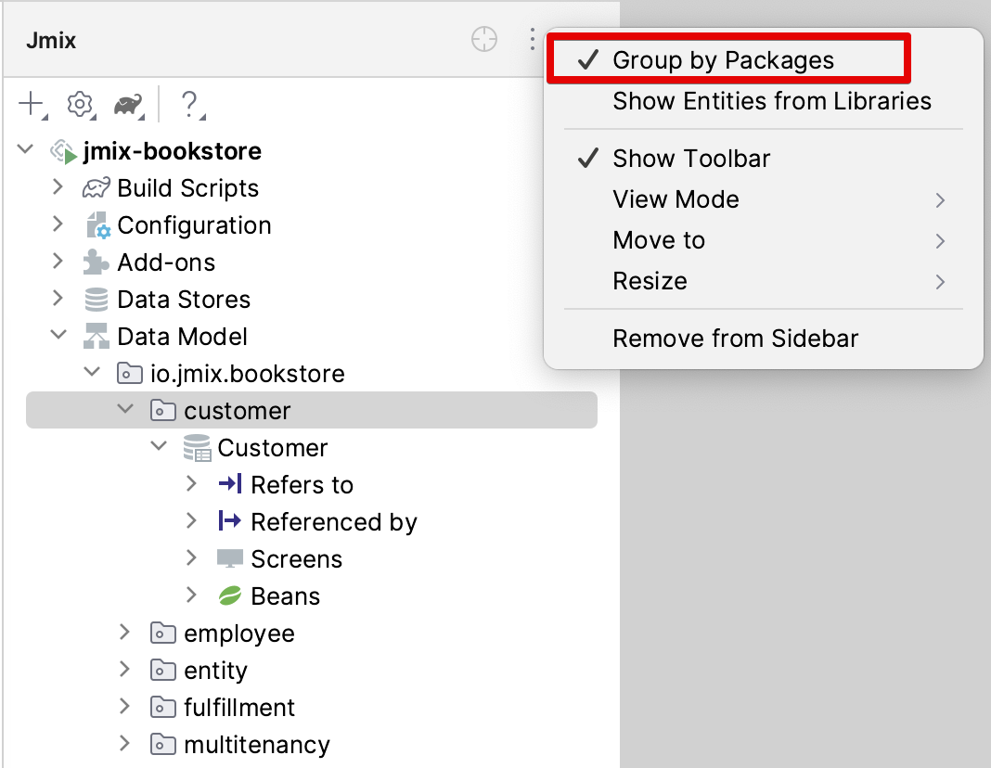Click the Customer entity table icon
The height and width of the screenshot is (768, 991).
[x=198, y=448]
